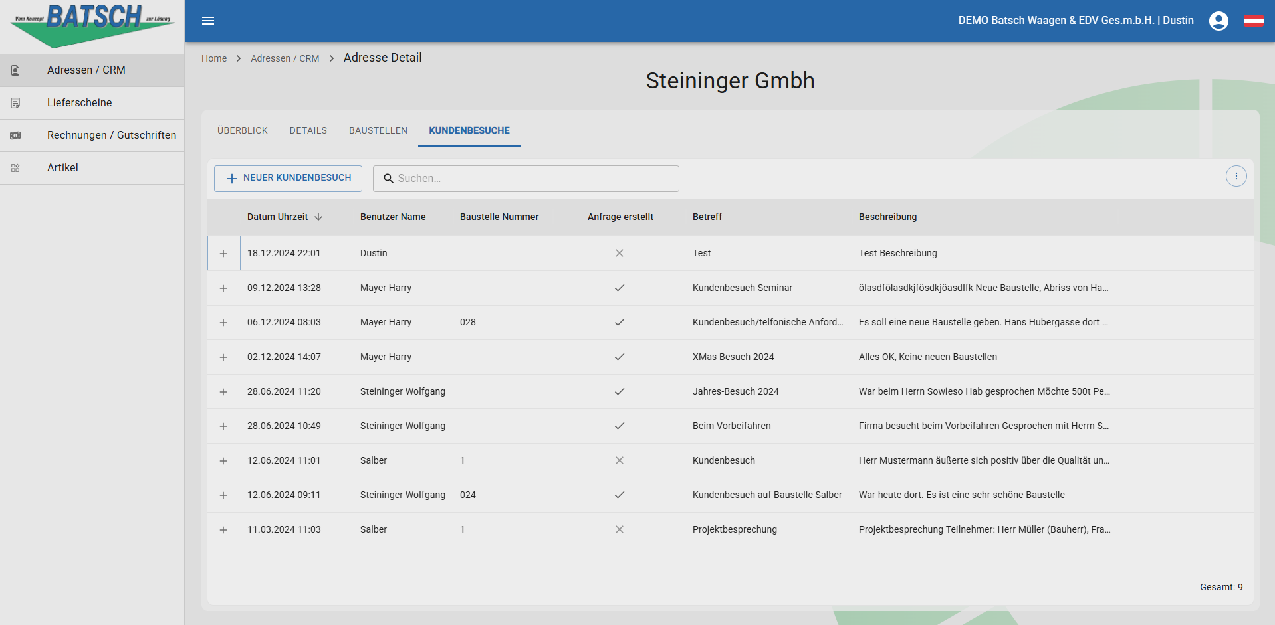
Task: Expand the 06.12.2024 08:03 visit row
Action: [x=223, y=323]
